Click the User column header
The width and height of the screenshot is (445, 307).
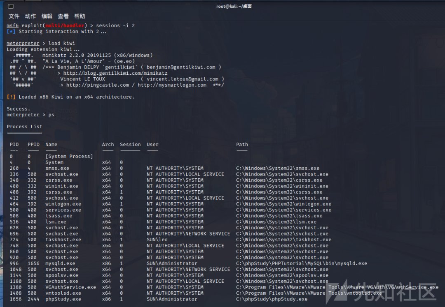[x=153, y=144]
